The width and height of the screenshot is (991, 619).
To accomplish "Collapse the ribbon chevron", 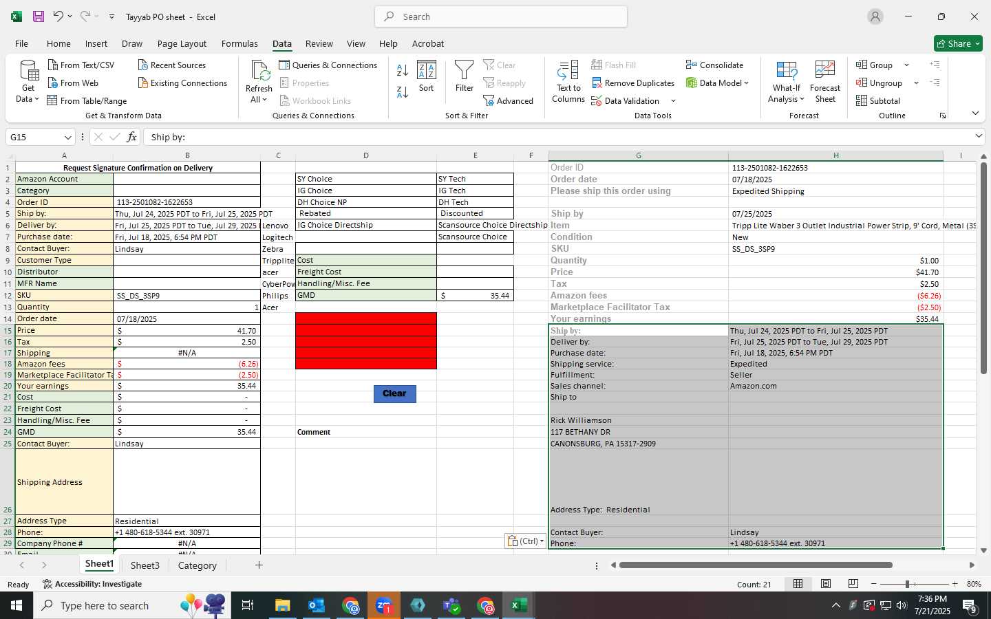I will click(x=975, y=113).
